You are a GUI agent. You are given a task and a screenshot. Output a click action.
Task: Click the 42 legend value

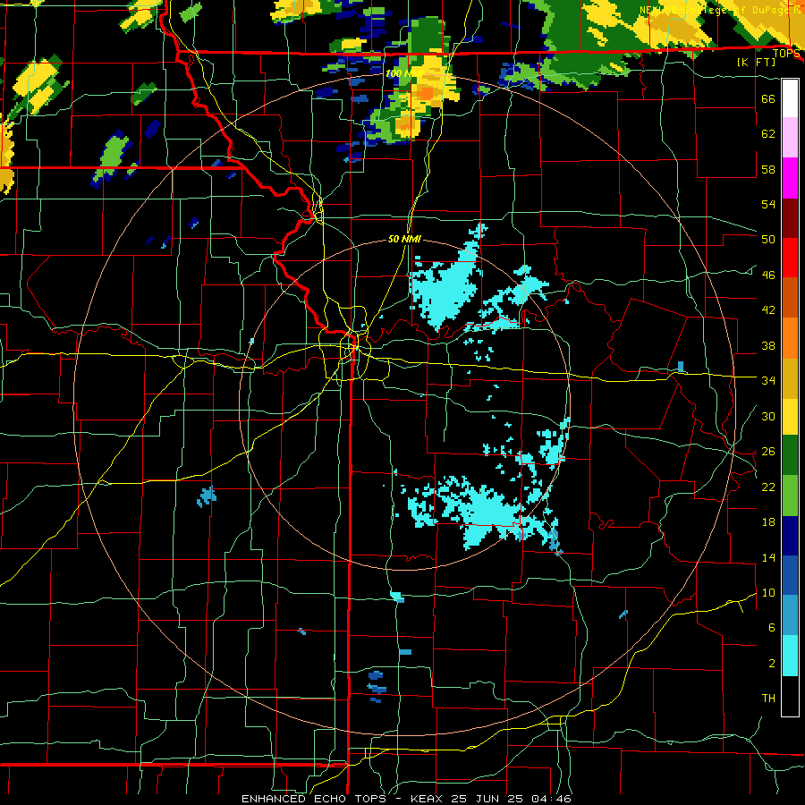tap(768, 310)
